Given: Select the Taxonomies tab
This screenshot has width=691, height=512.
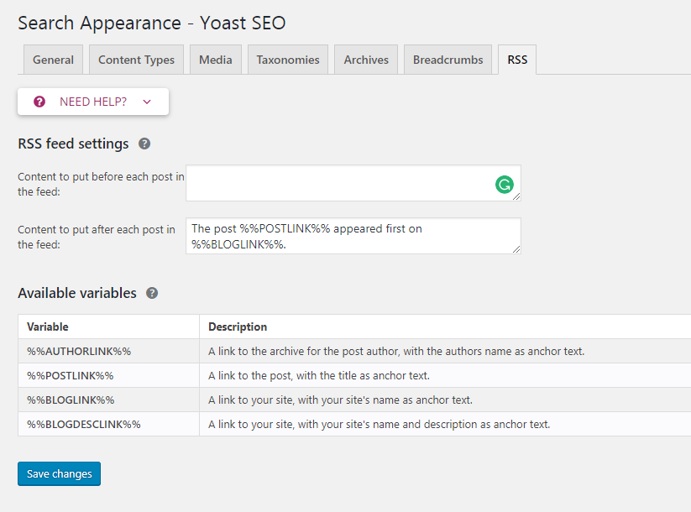Looking at the screenshot, I should click(288, 60).
